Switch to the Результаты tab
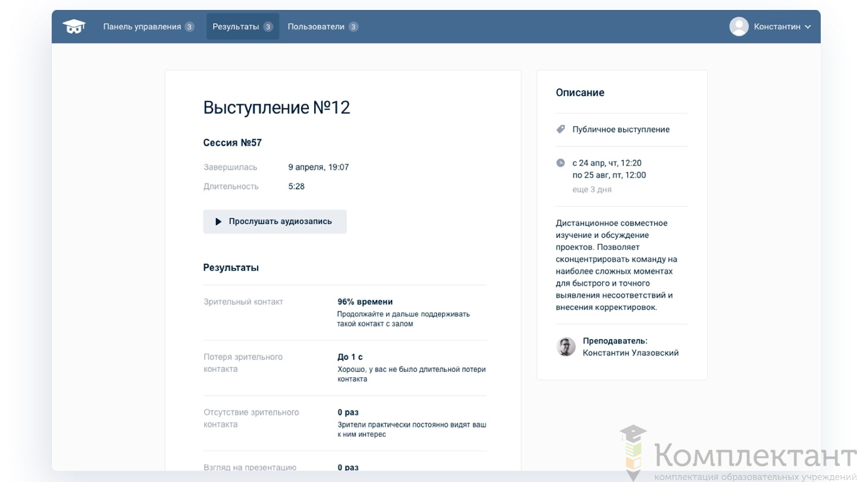This screenshot has height=482, width=857. click(x=236, y=27)
